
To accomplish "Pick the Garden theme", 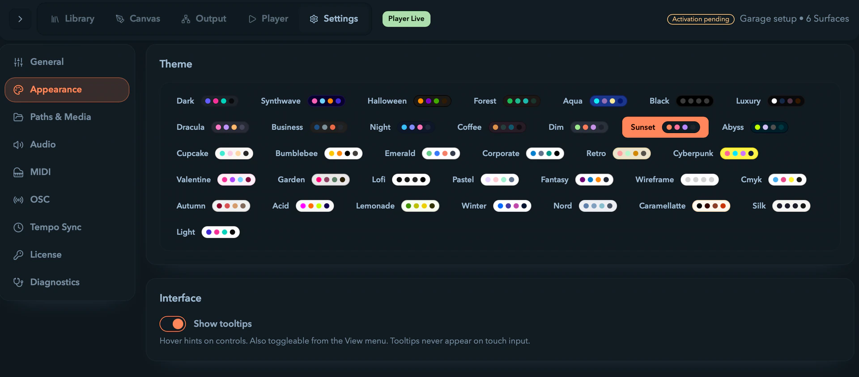I will (x=313, y=180).
